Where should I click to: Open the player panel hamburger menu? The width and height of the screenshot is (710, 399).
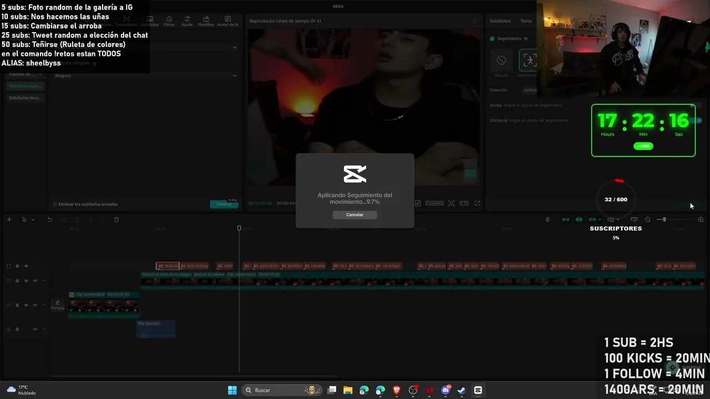[x=474, y=21]
